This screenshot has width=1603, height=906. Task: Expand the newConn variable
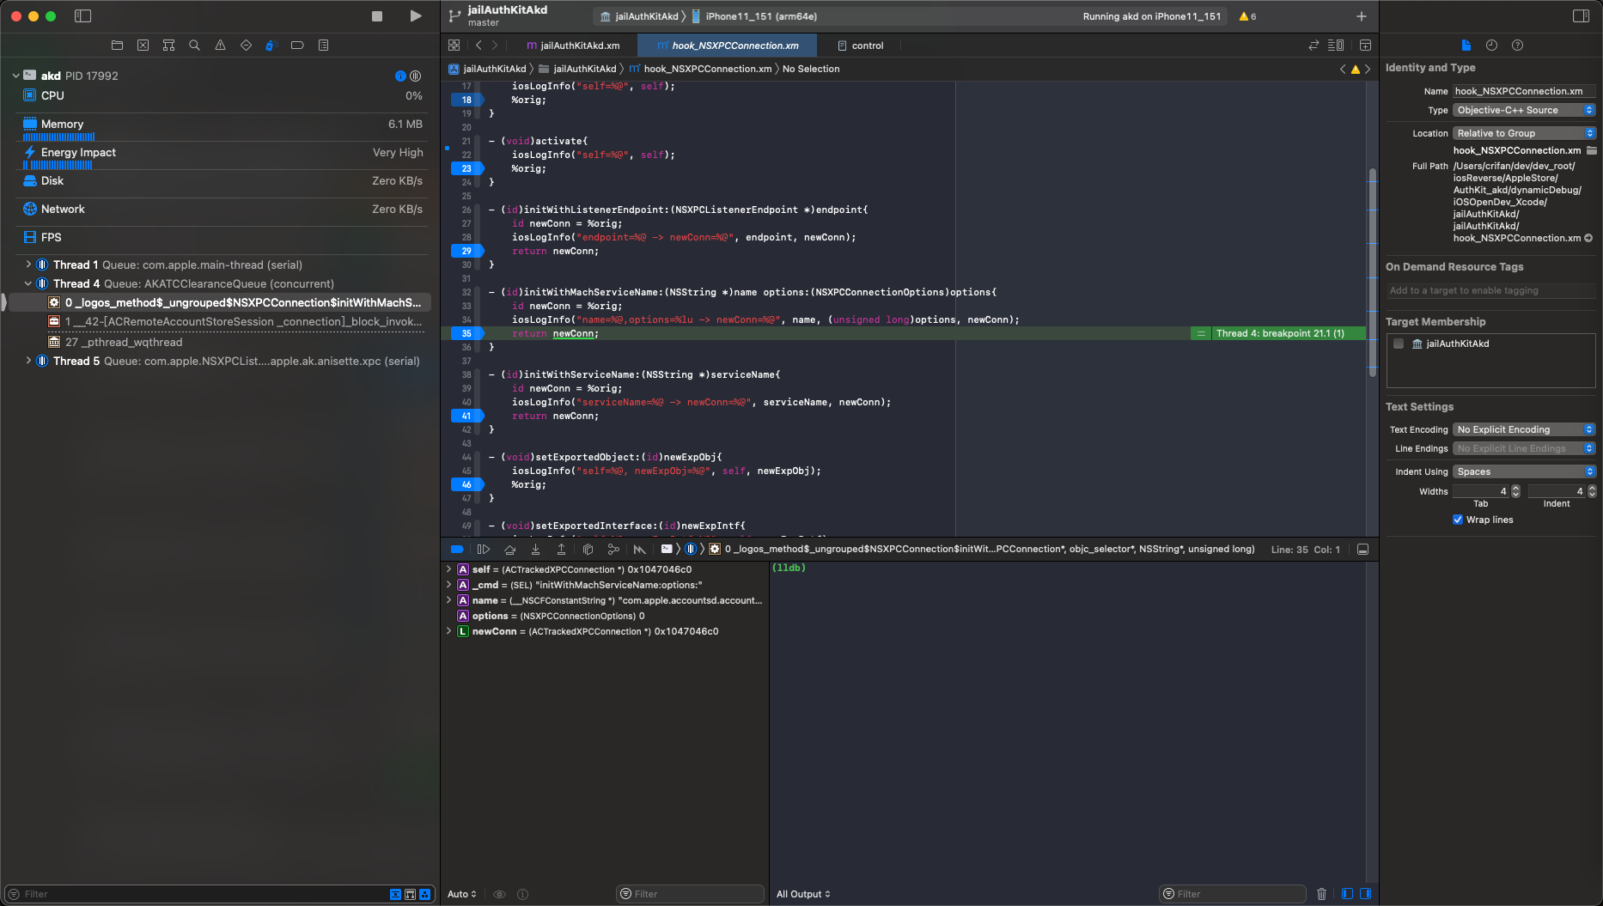pyautogui.click(x=448, y=631)
